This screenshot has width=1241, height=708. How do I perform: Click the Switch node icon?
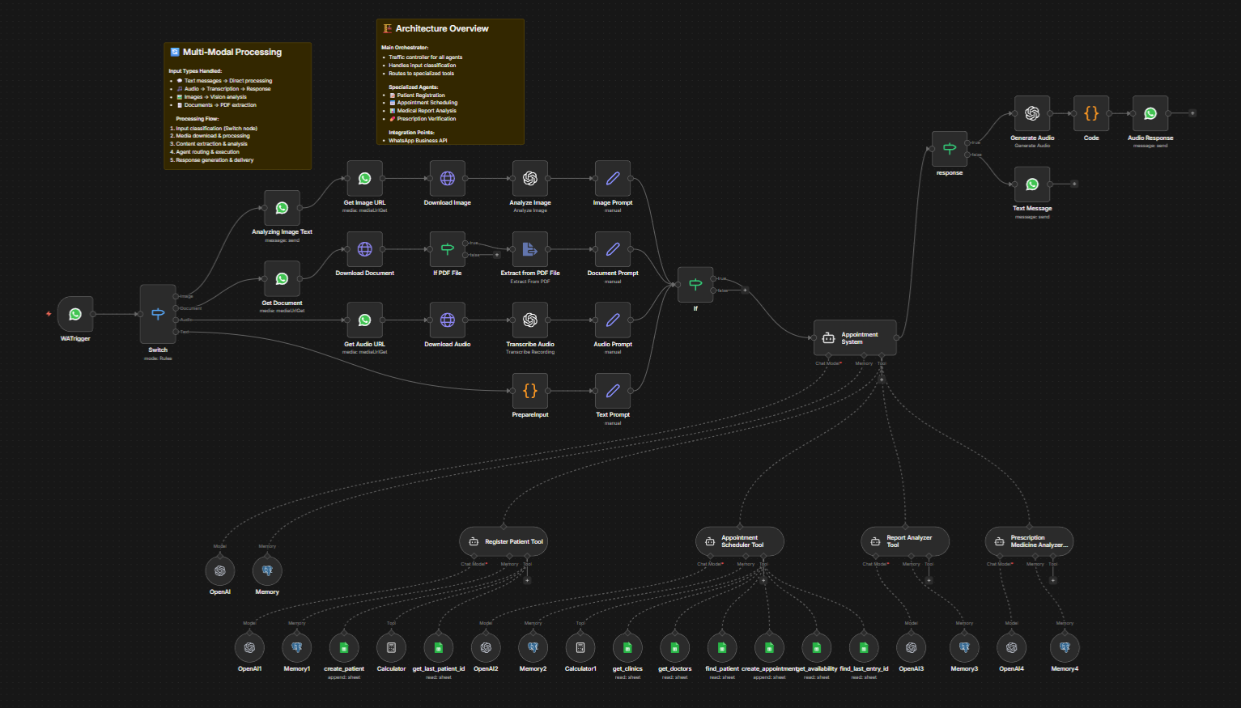(x=158, y=314)
